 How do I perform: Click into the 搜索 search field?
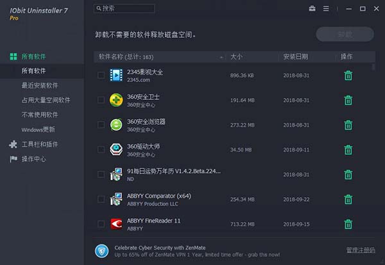tap(124, 8)
